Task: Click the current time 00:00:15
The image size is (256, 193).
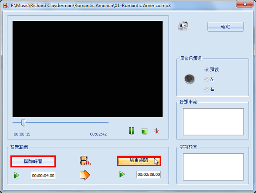Action: click(x=22, y=134)
